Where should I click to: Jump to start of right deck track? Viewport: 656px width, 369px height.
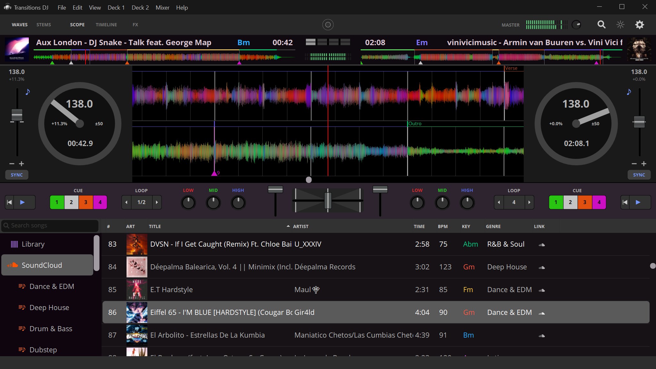tap(625, 202)
